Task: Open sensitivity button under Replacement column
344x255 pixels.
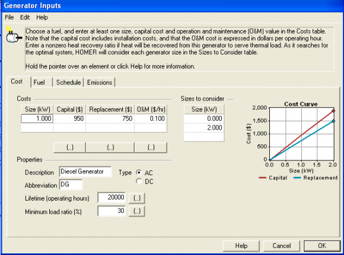Action: pos(110,147)
